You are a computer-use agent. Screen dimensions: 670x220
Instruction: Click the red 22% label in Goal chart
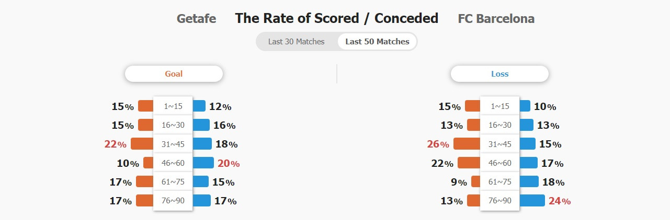point(115,144)
